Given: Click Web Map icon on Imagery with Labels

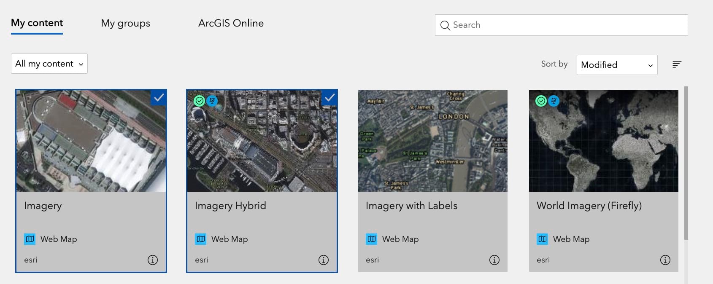Looking at the screenshot, I should [x=372, y=239].
